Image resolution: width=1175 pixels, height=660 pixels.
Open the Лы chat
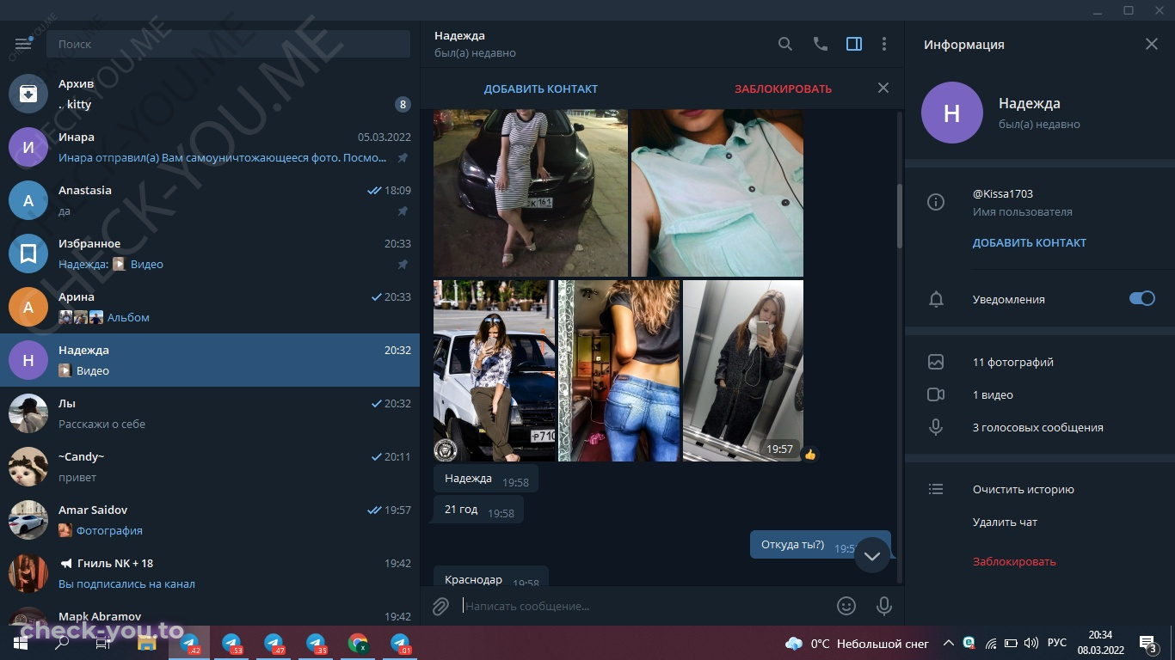point(210,413)
